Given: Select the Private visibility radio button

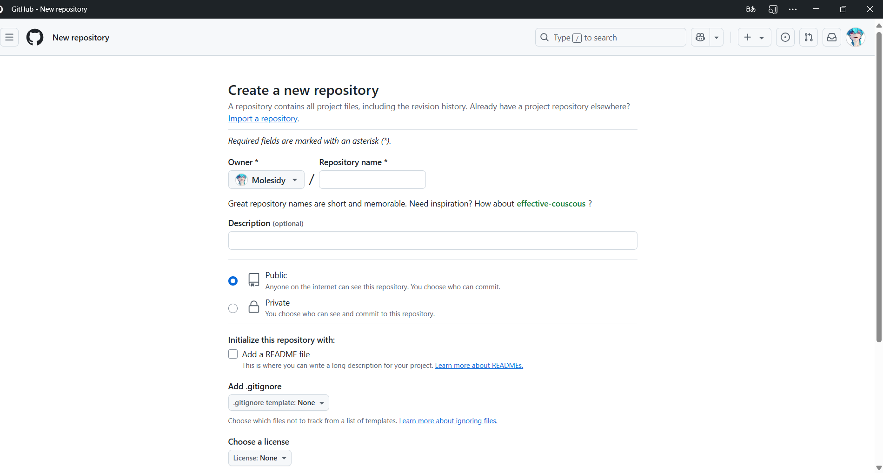Looking at the screenshot, I should pos(233,308).
